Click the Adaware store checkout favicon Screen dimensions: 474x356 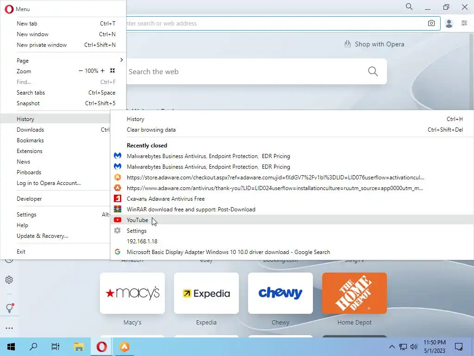(x=118, y=178)
